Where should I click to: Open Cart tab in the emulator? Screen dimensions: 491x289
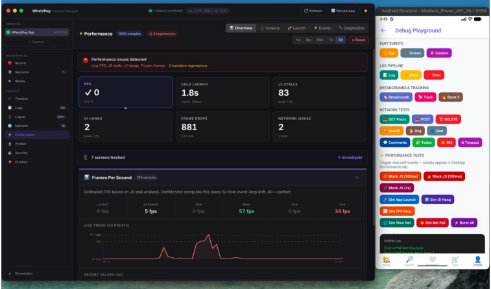[x=455, y=261]
